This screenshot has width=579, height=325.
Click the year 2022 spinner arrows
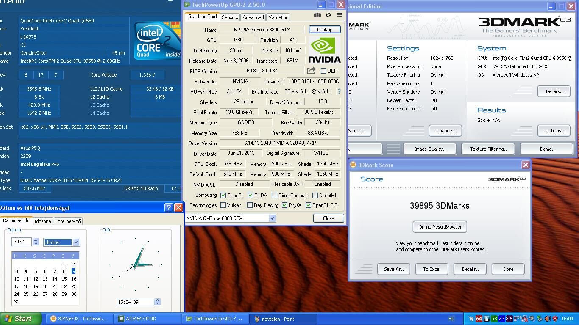36,242
